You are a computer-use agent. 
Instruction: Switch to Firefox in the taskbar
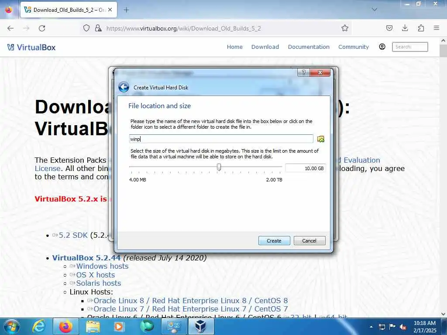[66, 326]
